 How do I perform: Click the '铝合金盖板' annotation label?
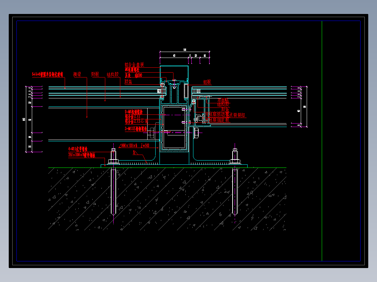pyautogui.click(x=134, y=65)
